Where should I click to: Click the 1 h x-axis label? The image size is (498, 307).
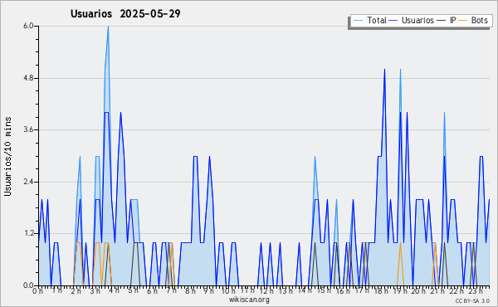pos(56,290)
